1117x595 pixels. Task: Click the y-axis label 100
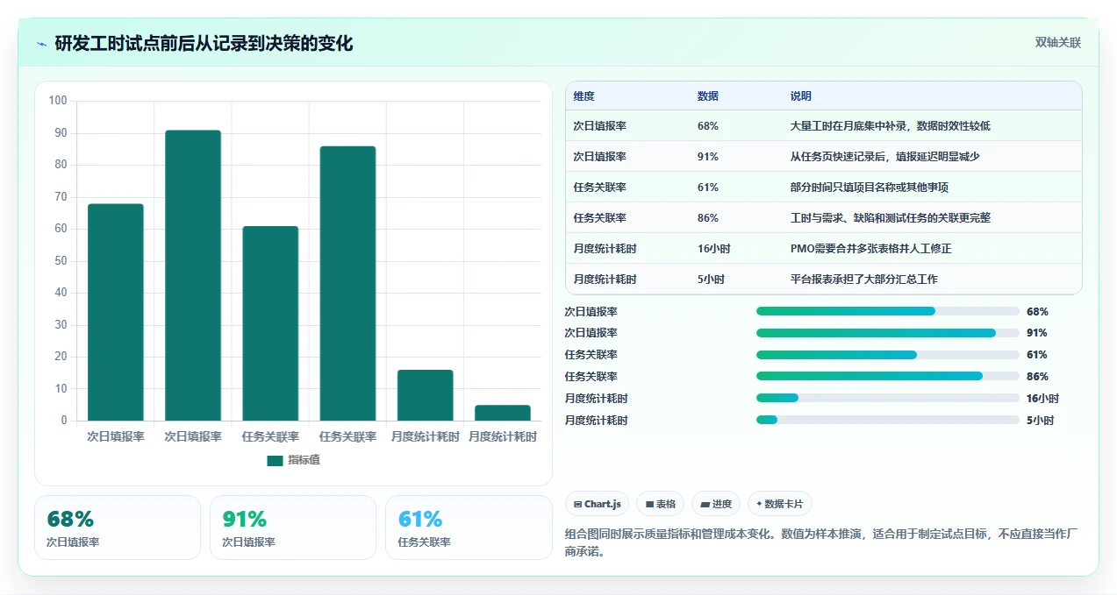[x=58, y=101]
